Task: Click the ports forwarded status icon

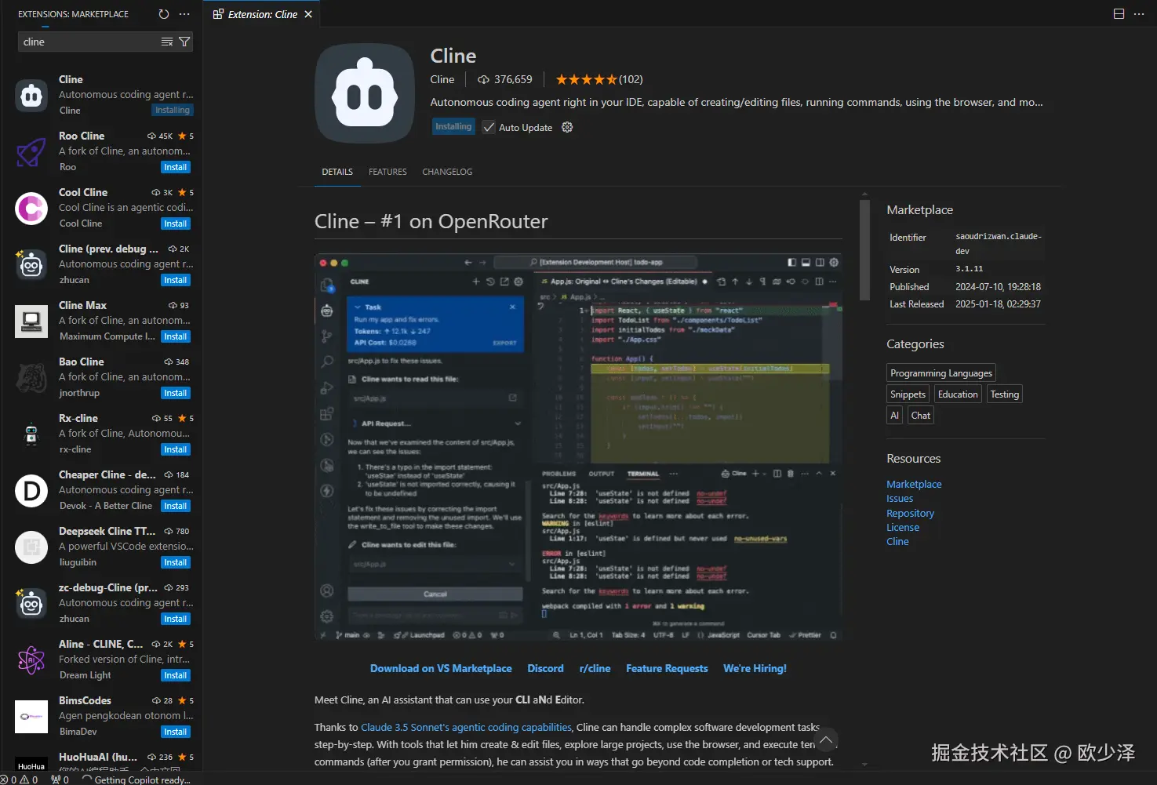Action: pos(60,780)
